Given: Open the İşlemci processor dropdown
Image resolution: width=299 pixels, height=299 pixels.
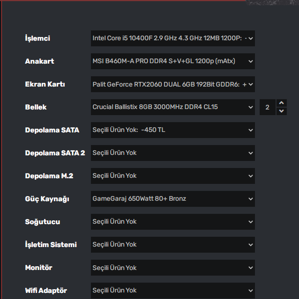Looking at the screenshot, I should [x=172, y=38].
